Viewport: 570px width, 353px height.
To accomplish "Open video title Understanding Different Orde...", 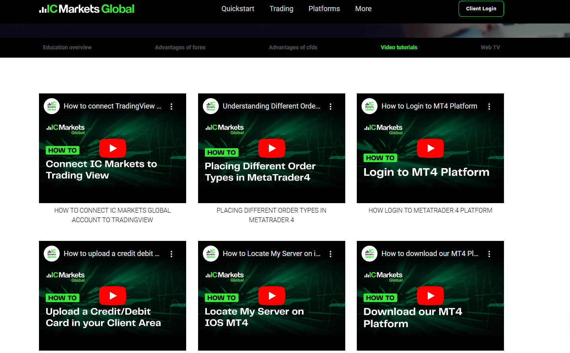I will 271,106.
